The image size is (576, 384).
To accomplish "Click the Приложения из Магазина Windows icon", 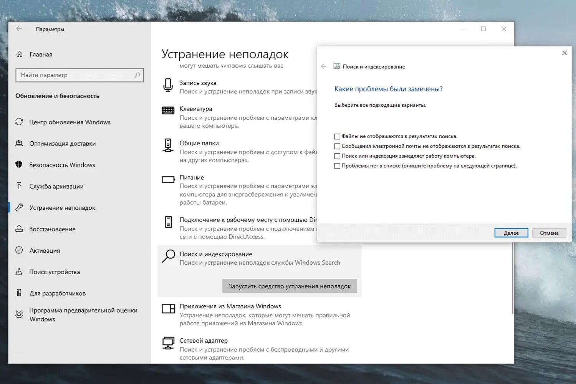I will click(x=168, y=309).
